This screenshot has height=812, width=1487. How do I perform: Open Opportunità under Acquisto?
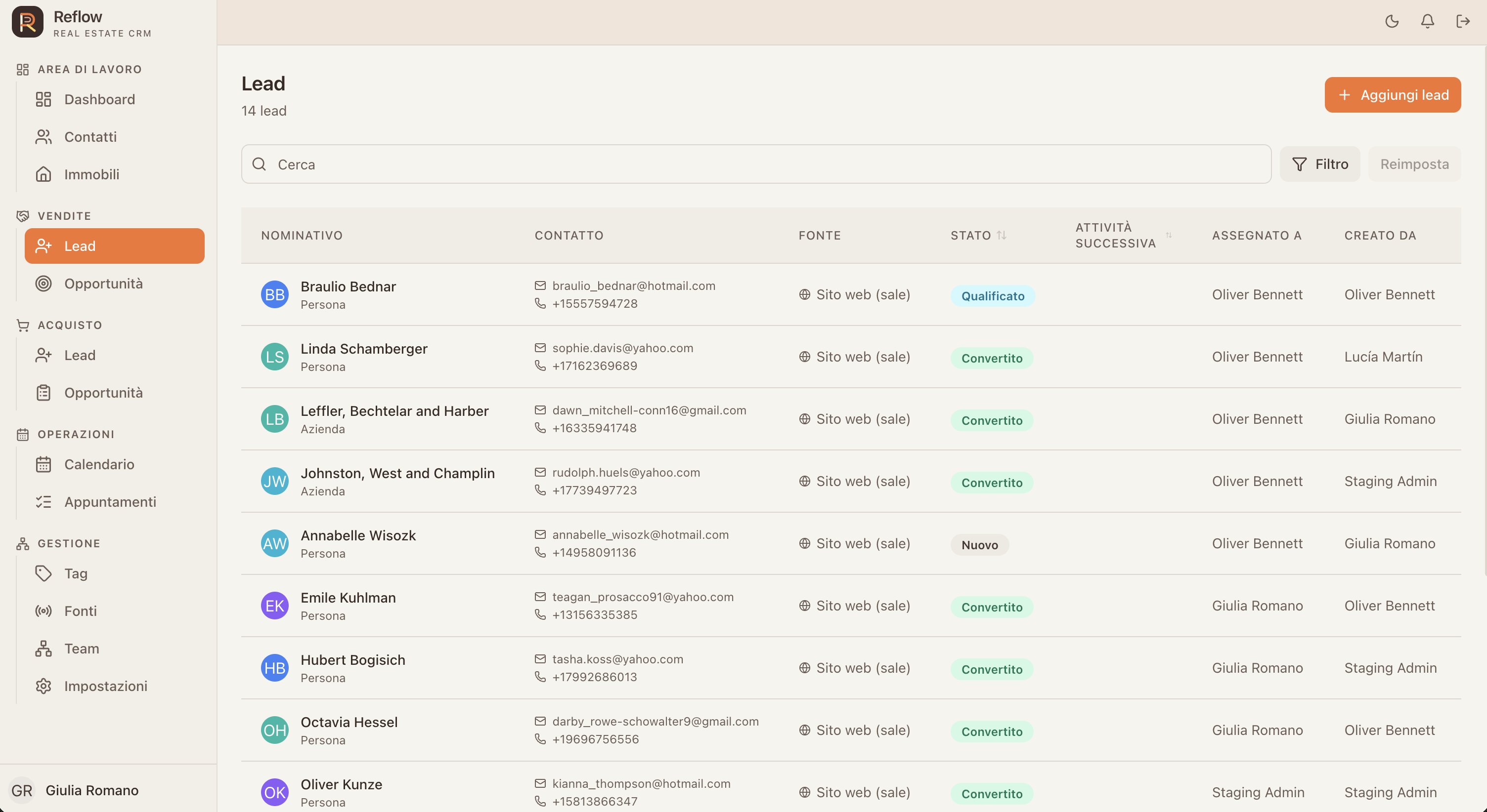point(114,393)
